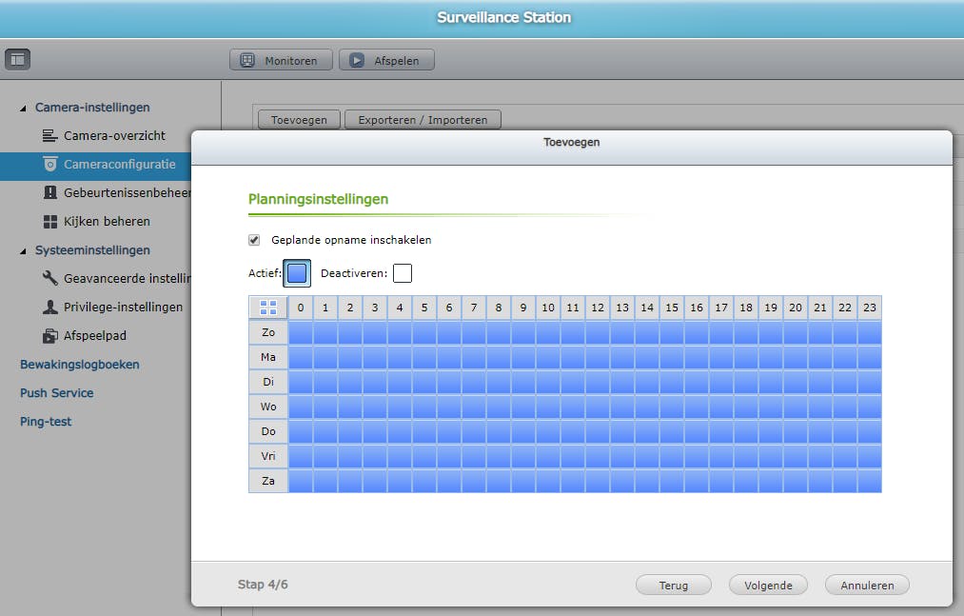Click the Monitoren screen icon
Screen dimensions: 964x616
(247, 60)
